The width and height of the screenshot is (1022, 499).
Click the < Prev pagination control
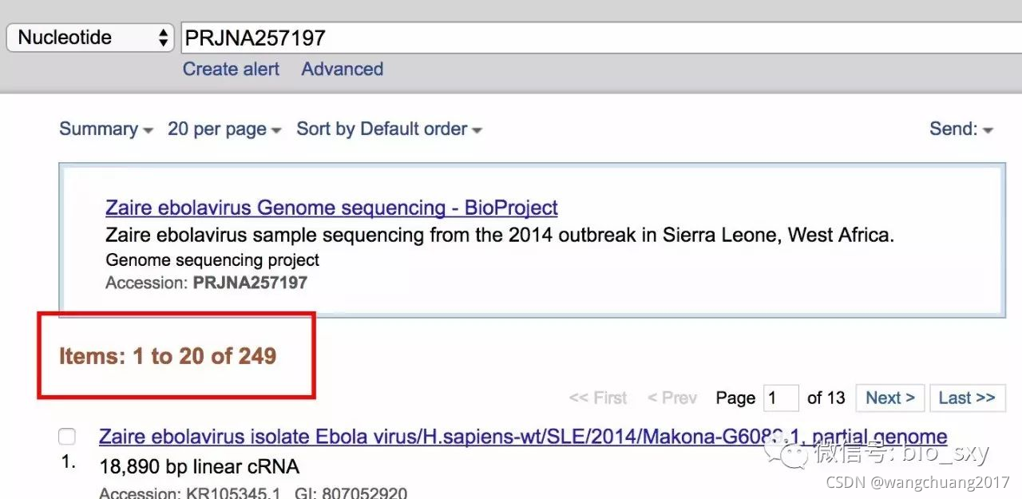671,398
